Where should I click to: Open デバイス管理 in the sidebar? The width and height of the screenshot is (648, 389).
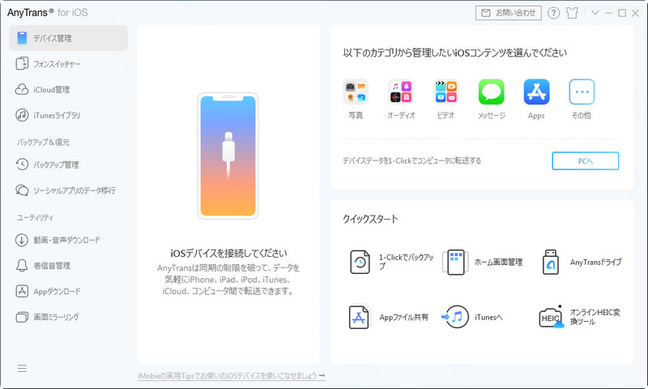click(69, 38)
